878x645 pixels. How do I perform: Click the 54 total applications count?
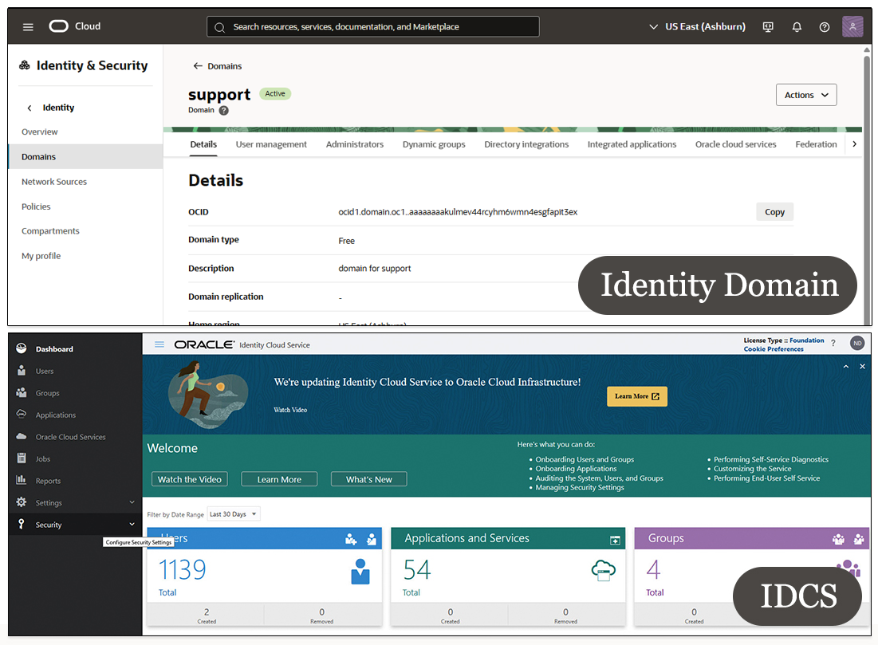[417, 570]
